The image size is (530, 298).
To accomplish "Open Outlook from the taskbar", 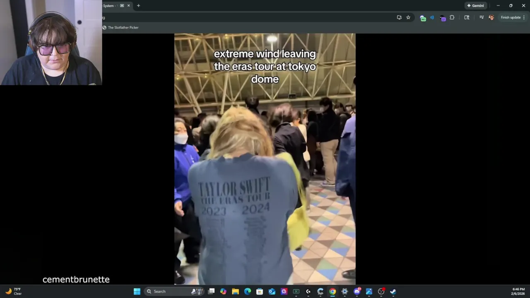I will tap(272, 291).
